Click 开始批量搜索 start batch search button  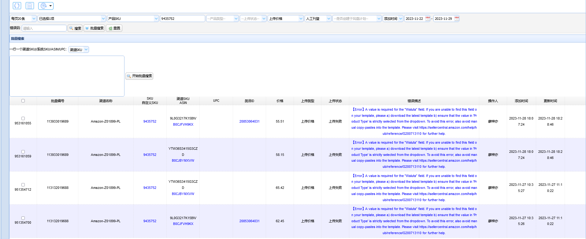(x=139, y=76)
